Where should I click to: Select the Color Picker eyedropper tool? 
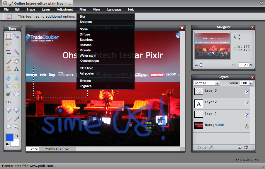click(x=16, y=119)
